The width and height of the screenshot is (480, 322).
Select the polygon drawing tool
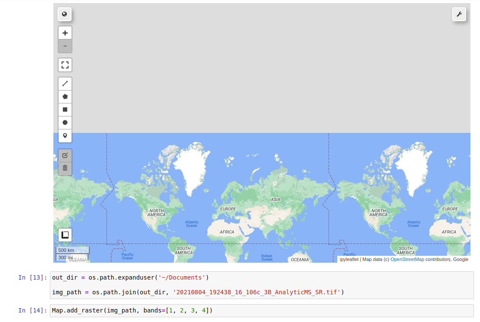coord(65,96)
